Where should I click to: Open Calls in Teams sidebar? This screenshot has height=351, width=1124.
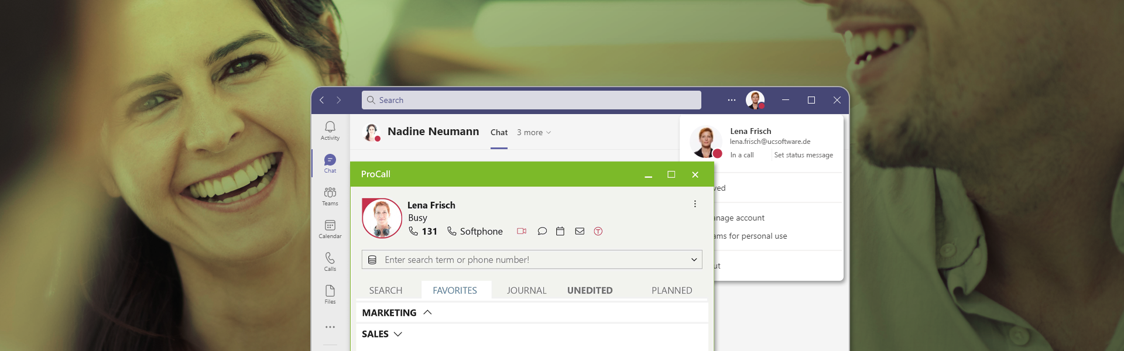point(330,261)
